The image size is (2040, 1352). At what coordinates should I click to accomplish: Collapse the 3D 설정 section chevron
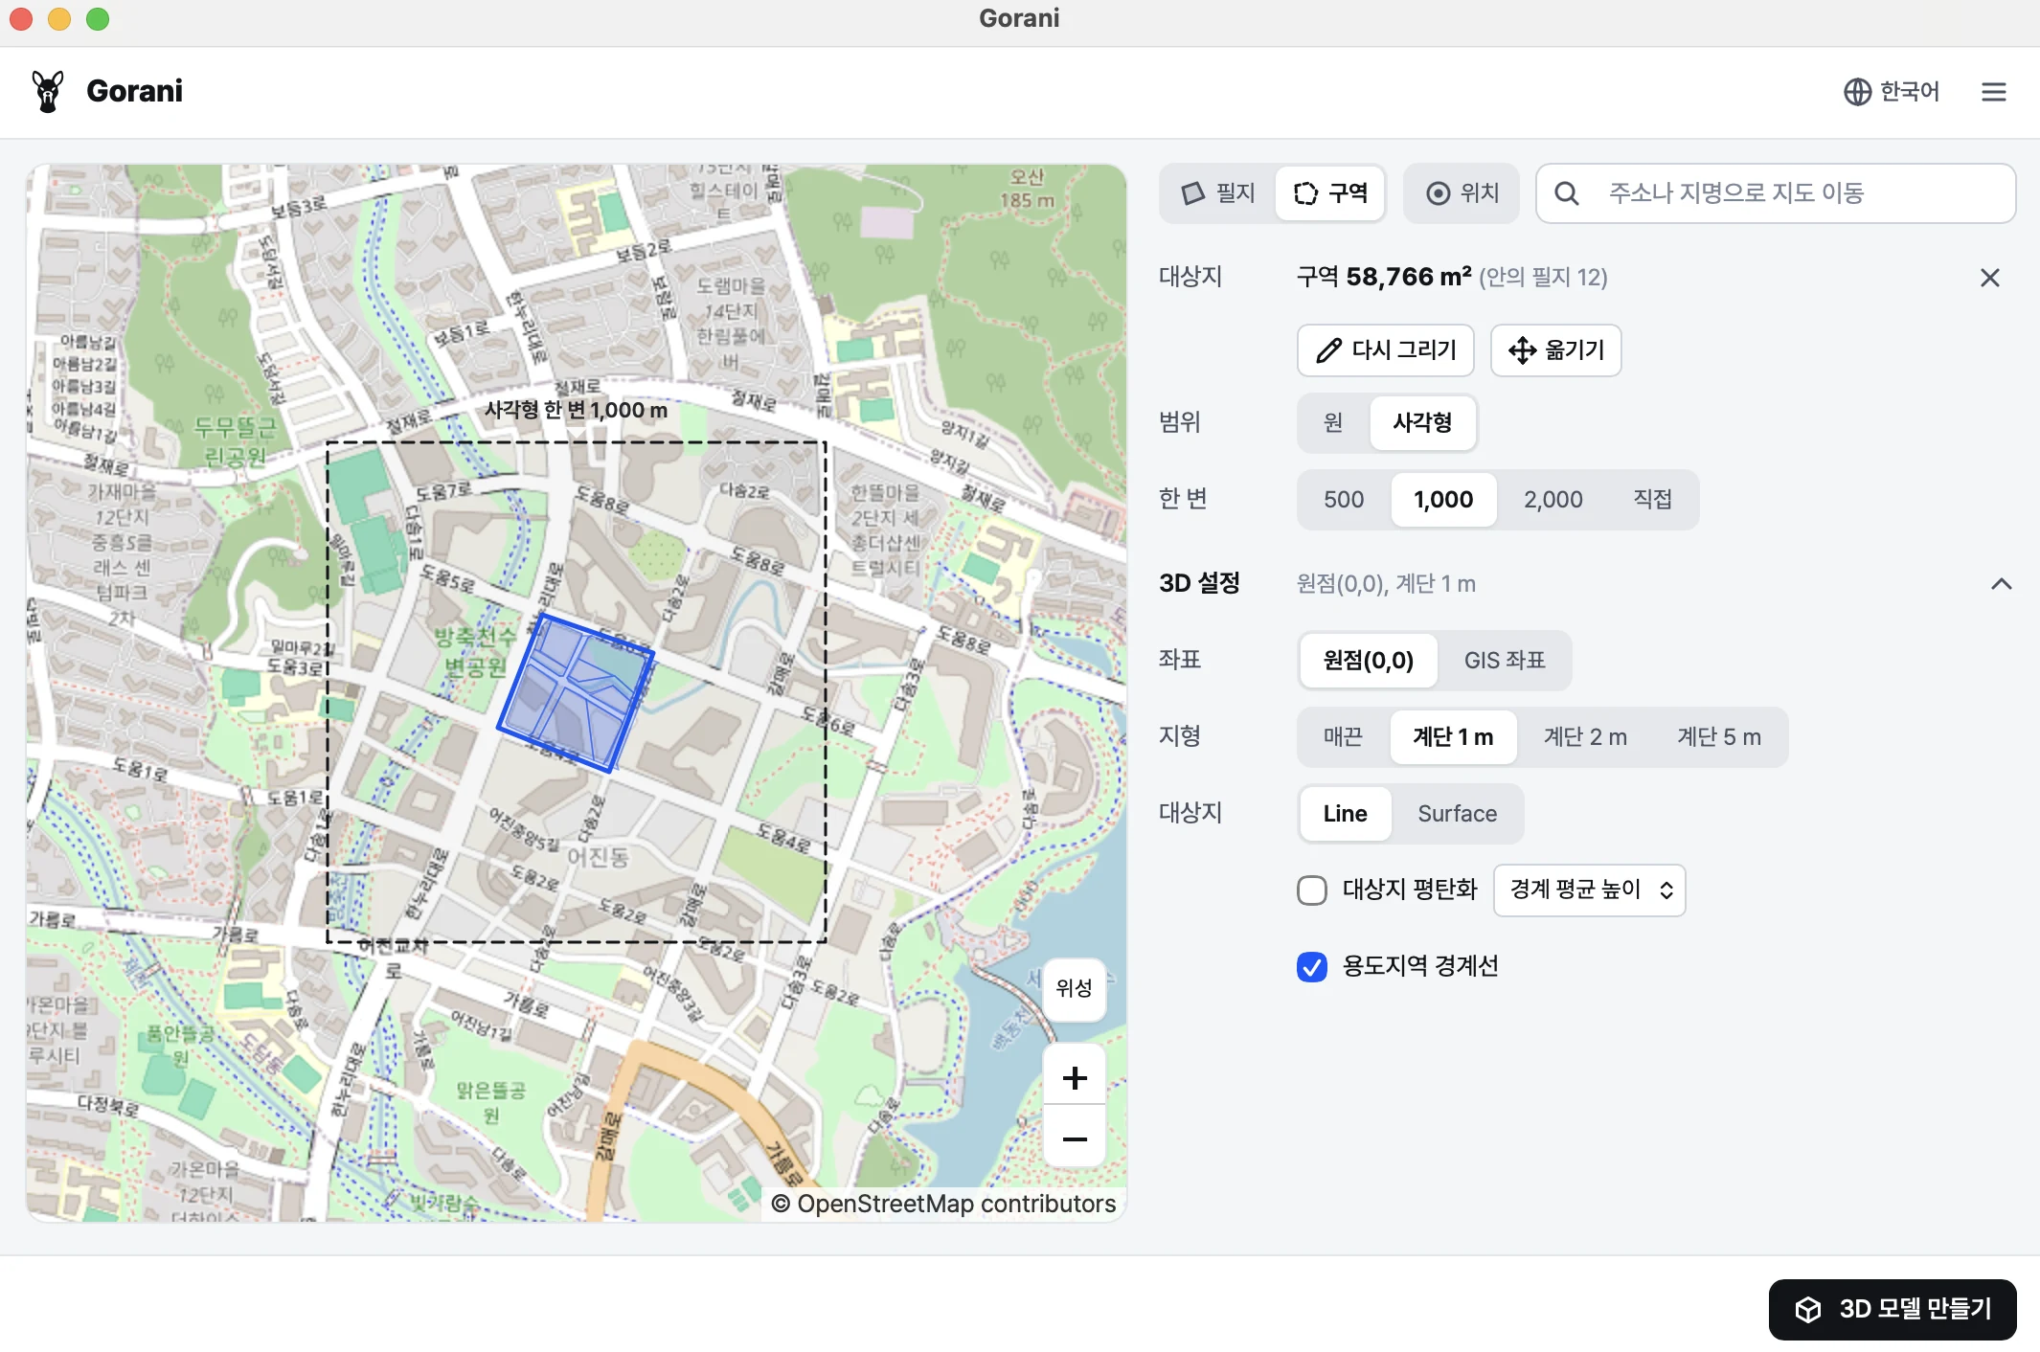2002,584
